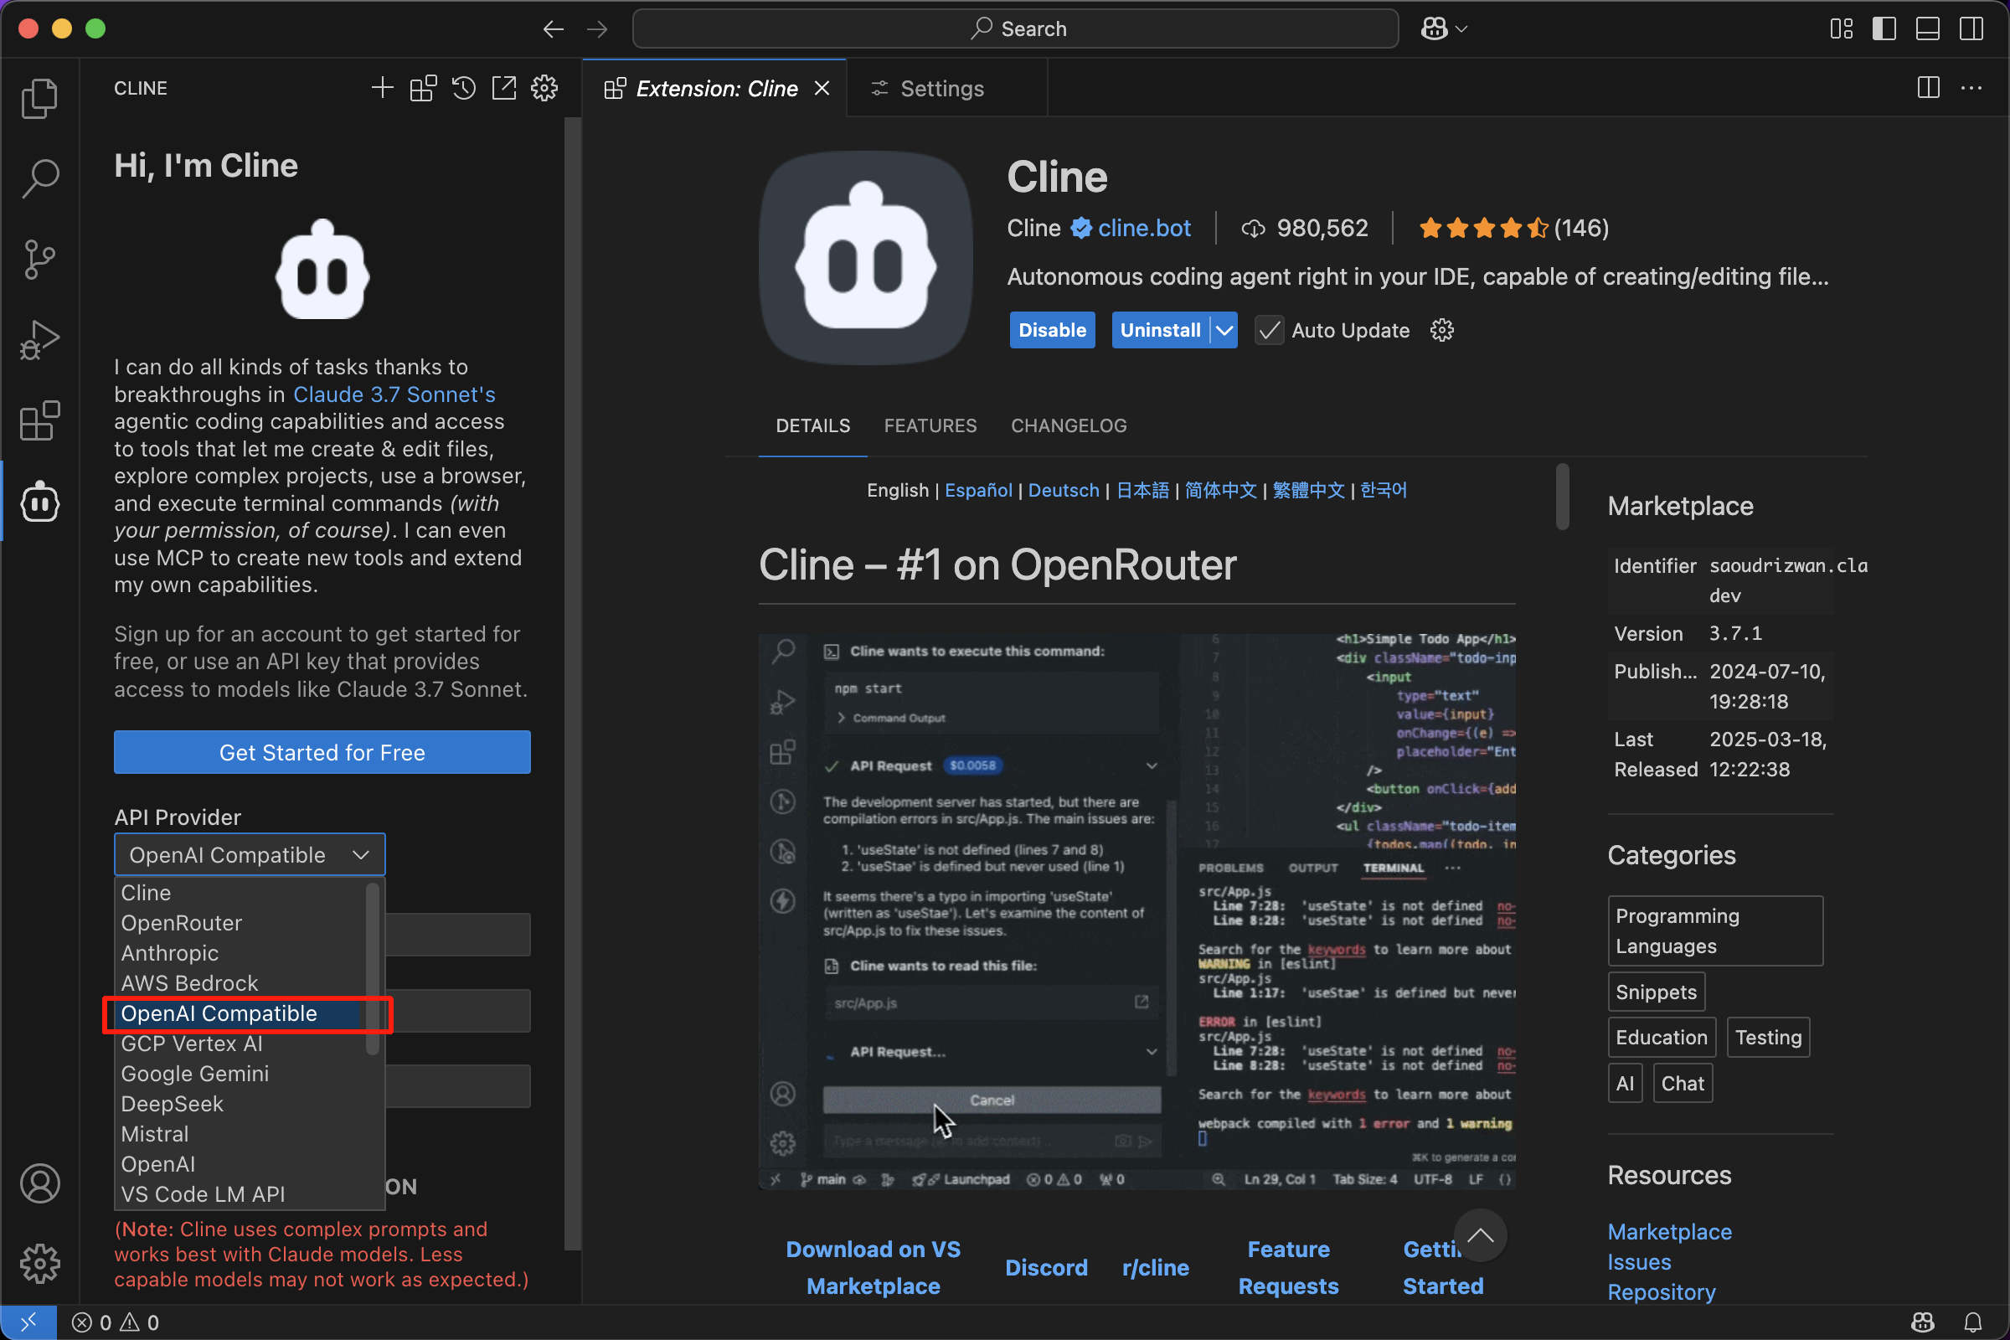Open Cline in editor popout icon
Viewport: 2010px width, 1340px height.
click(504, 88)
